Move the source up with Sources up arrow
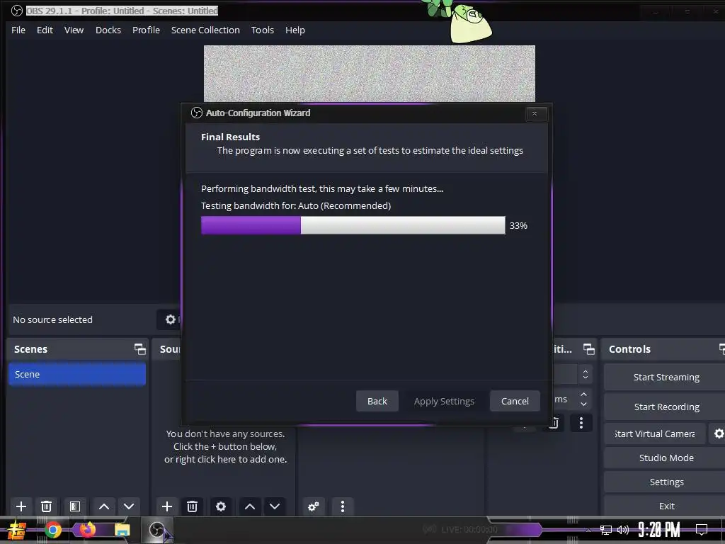The image size is (725, 544). [250, 506]
